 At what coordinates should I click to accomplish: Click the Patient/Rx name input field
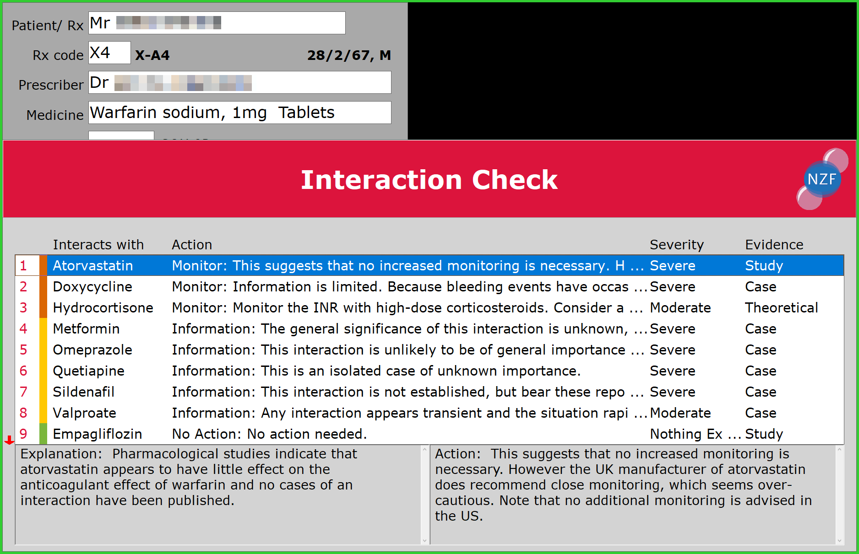click(216, 22)
